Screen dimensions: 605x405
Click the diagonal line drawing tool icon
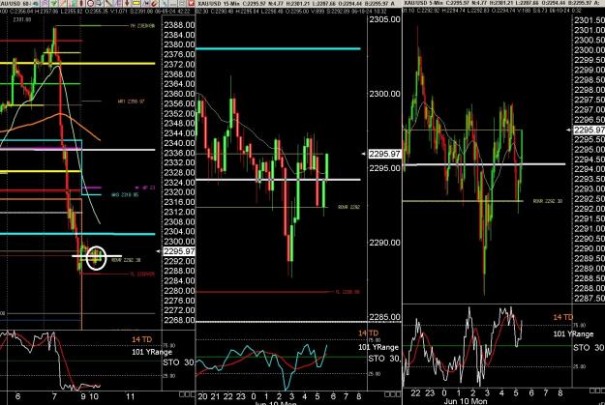pyautogui.click(x=108, y=3)
